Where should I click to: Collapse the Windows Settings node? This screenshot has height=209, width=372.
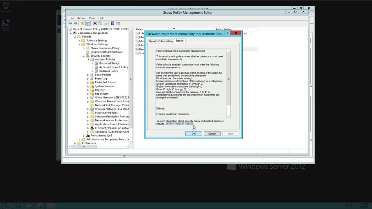[x=79, y=44]
